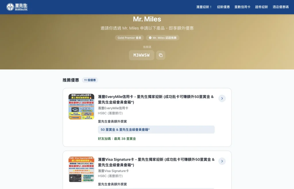This screenshot has width=294, height=189.
Task: Click the Gold Premier 會員 badge
Action: click(x=129, y=38)
